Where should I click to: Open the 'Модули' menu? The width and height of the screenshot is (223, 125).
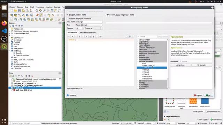[49, 7]
